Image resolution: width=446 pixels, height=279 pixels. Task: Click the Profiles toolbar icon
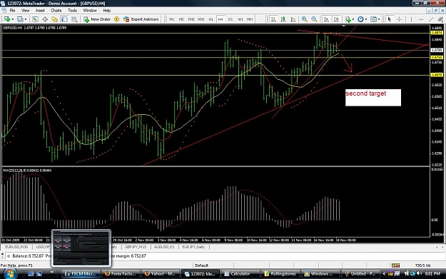point(20,19)
